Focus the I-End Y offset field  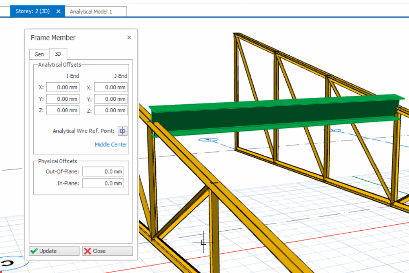point(63,99)
